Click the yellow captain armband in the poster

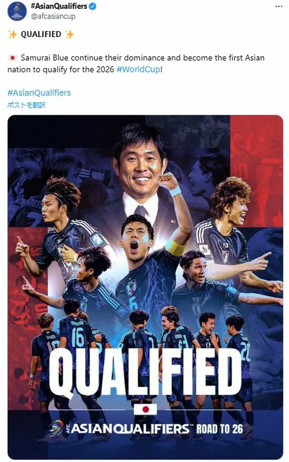tap(175, 247)
